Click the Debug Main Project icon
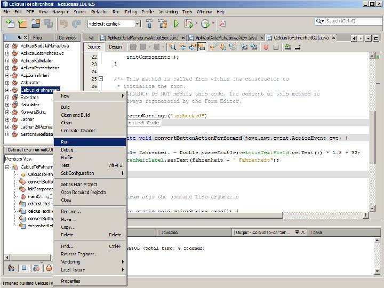This screenshot has width=384, height=288. (x=189, y=24)
